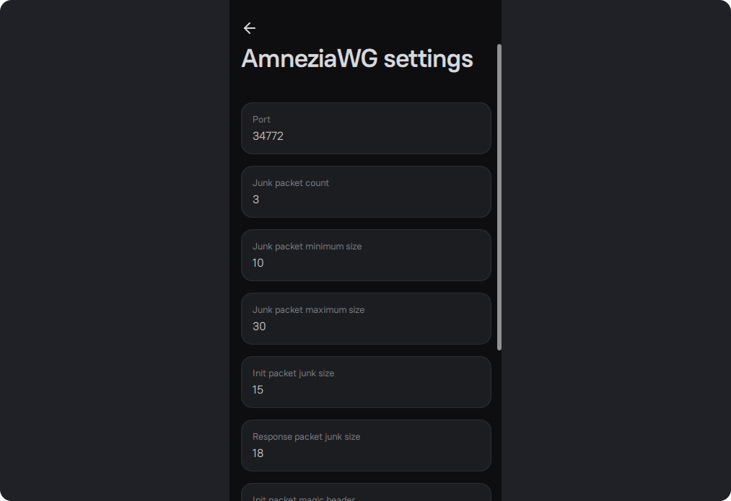Click the partially visible Init packet magic header field
The height and width of the screenshot is (501, 731).
pos(366,493)
